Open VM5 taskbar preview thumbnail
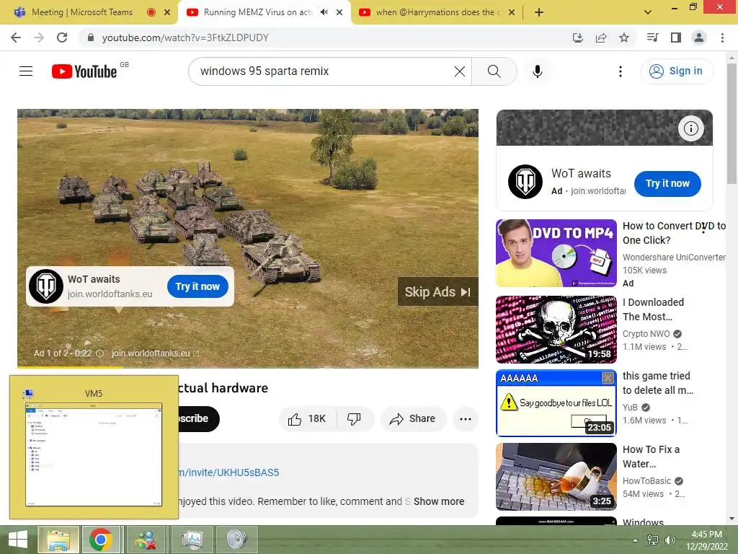Viewport: 738px width, 554px height. (x=94, y=447)
